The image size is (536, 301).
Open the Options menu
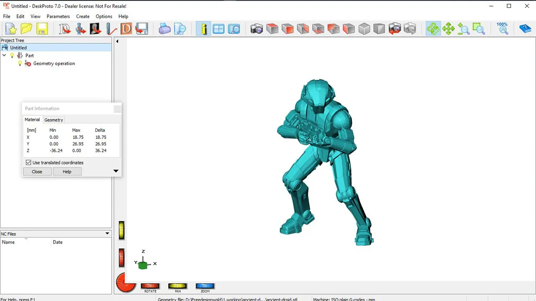[x=104, y=16]
